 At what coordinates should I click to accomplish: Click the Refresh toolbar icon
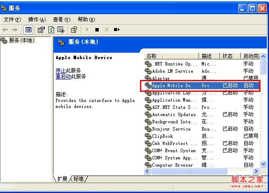point(51,30)
